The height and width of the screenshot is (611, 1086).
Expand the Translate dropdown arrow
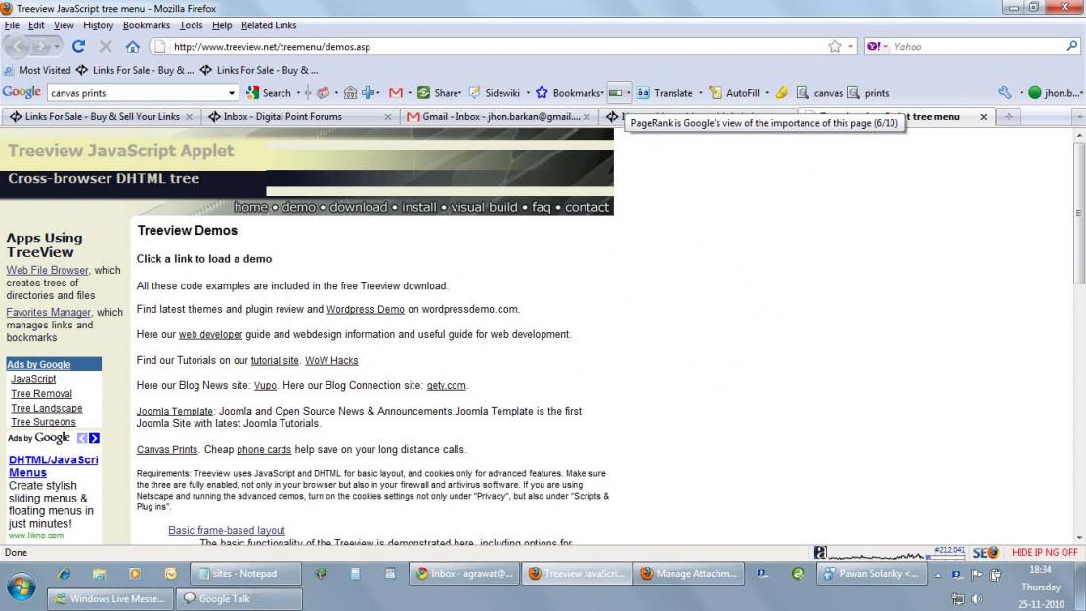pyautogui.click(x=700, y=93)
